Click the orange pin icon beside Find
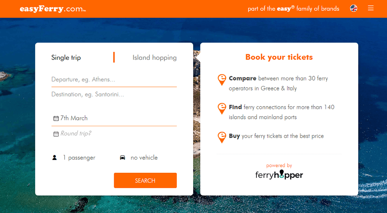Viewport: 387px width, 213px height. tap(222, 109)
